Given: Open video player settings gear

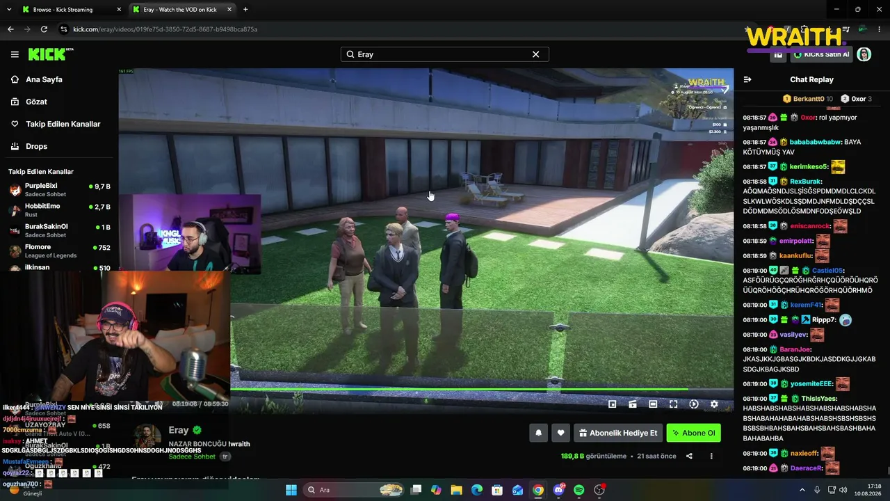Looking at the screenshot, I should coord(714,404).
